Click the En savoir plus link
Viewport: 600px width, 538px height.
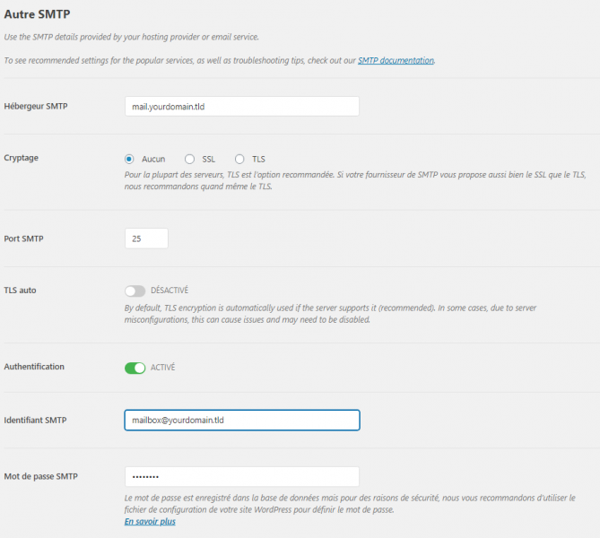point(150,521)
